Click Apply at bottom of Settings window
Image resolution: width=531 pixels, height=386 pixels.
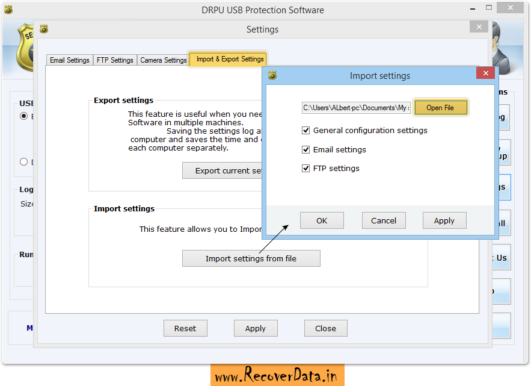click(256, 328)
